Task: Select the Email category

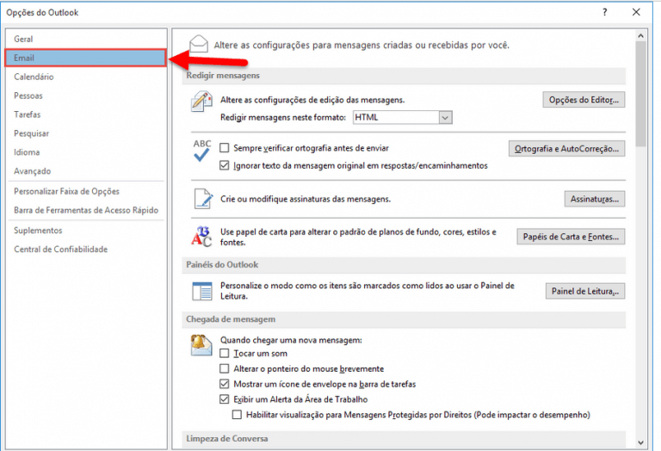Action: coord(86,58)
